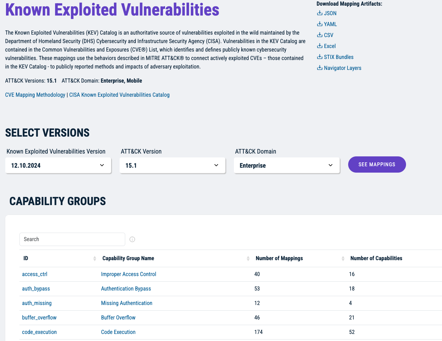Select the Authentication Bypass group name
The image size is (442, 341).
[x=126, y=289]
